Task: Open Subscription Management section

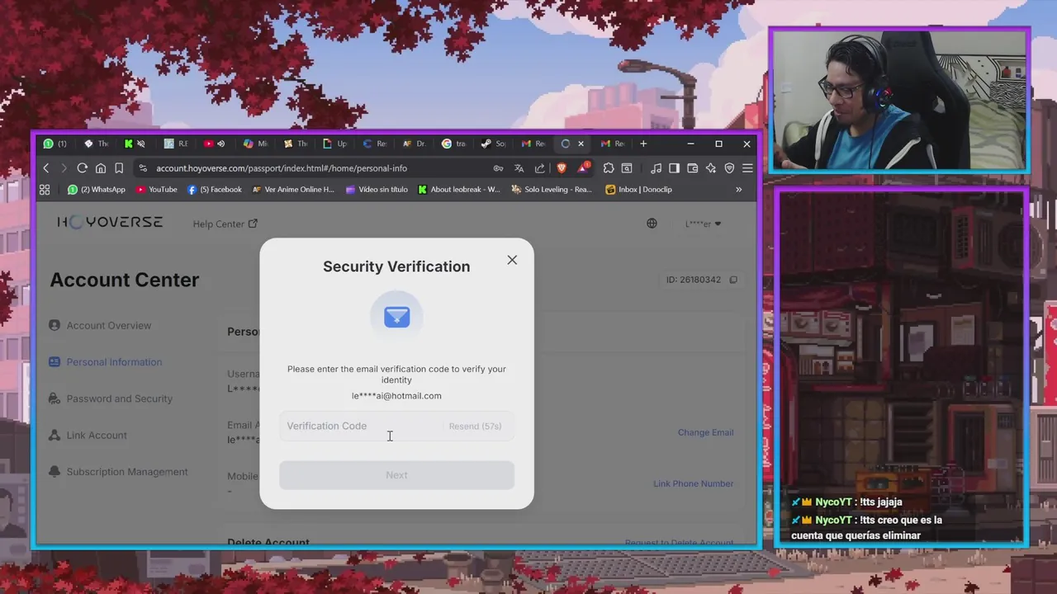Action: pyautogui.click(x=118, y=472)
